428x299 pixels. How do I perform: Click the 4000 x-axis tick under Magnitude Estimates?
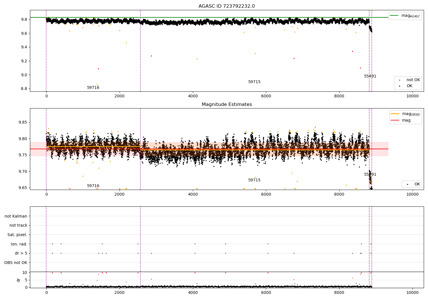(193, 194)
